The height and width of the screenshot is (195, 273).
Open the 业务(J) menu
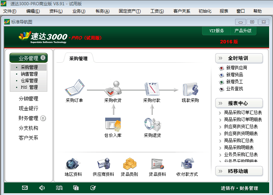[x=79, y=11]
